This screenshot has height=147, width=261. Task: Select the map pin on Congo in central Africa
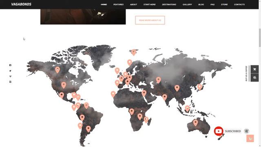click(132, 111)
